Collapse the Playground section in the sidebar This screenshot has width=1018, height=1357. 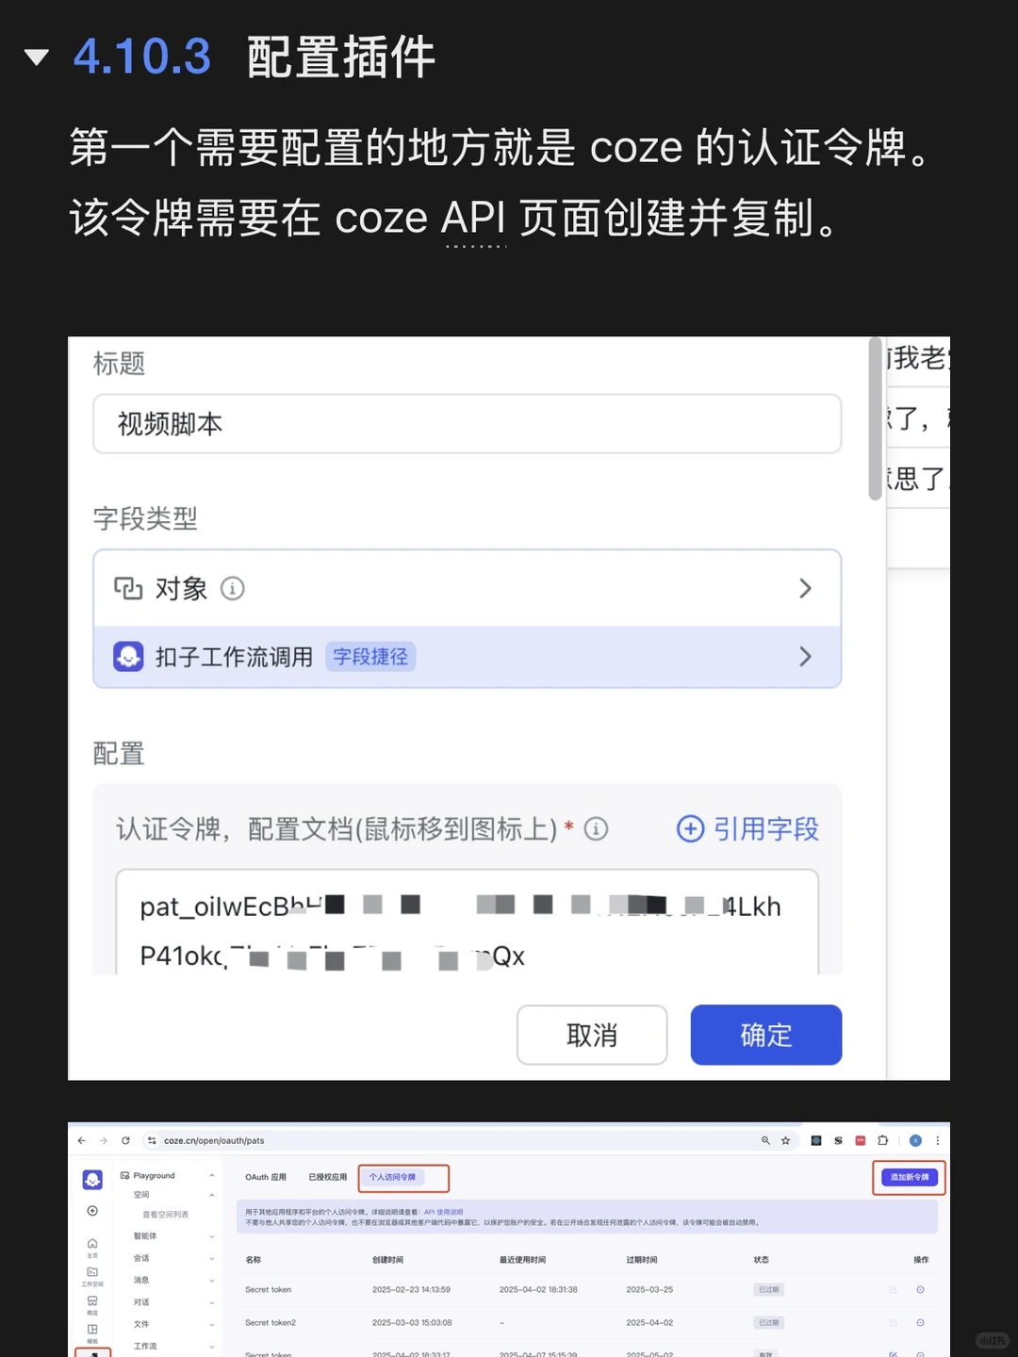tap(212, 1175)
